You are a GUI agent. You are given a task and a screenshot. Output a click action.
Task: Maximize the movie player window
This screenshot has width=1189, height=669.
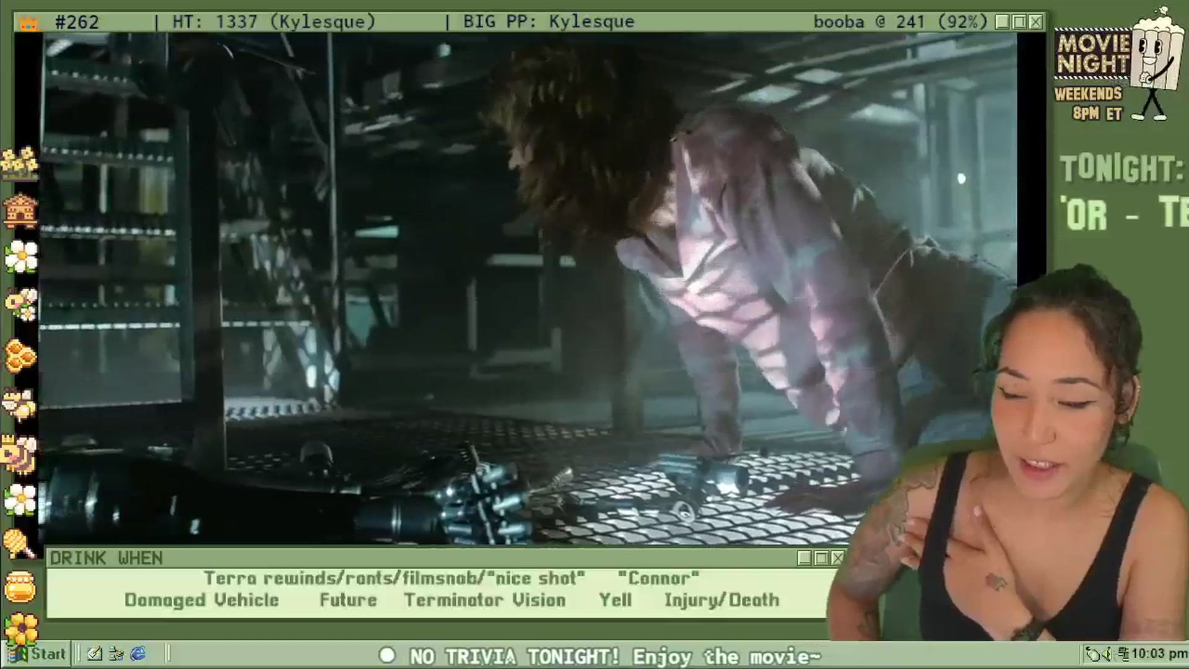[1019, 22]
